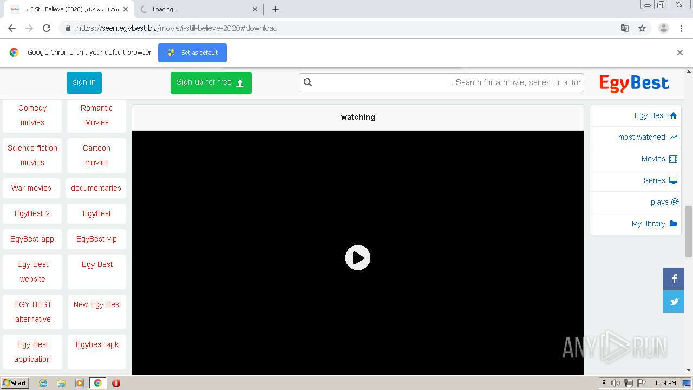The height and width of the screenshot is (390, 693).
Task: Go back to previous page
Action: (12, 28)
